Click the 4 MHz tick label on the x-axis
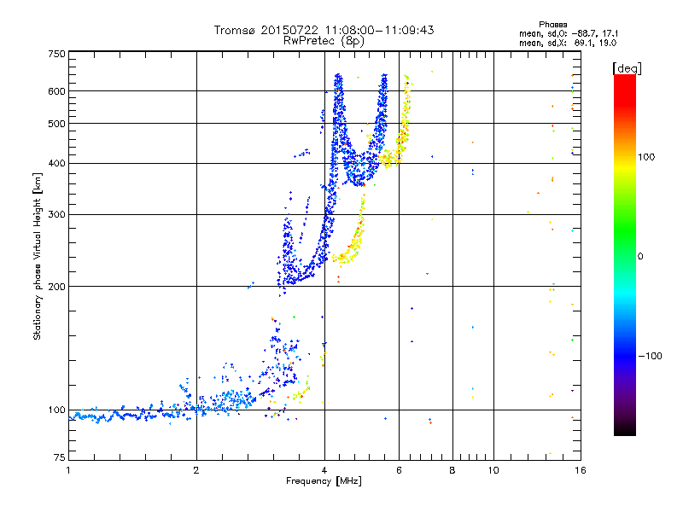 (x=324, y=470)
